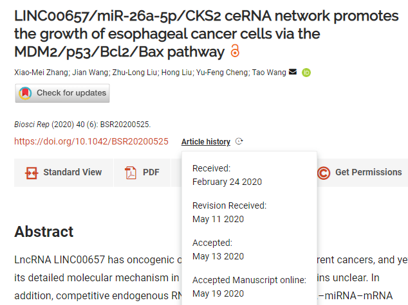Screen dimensions: 408x305
Task: Click author name Jian Wang
Action: 90,72
